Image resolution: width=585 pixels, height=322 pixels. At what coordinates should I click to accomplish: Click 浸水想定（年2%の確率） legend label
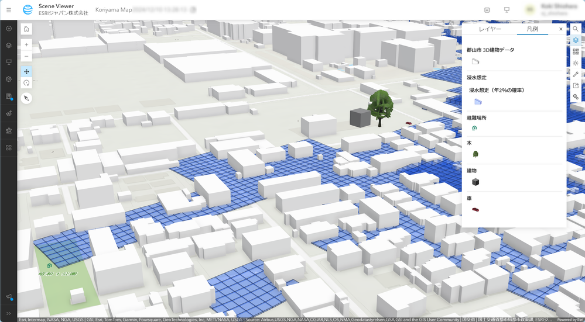click(497, 90)
